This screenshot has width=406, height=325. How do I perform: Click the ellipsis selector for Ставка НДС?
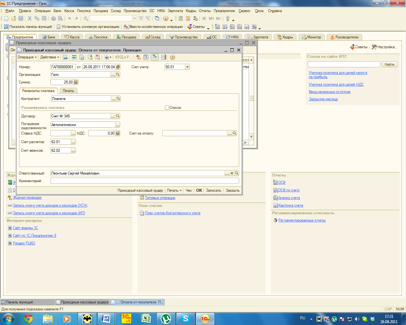pyautogui.click(x=73, y=133)
